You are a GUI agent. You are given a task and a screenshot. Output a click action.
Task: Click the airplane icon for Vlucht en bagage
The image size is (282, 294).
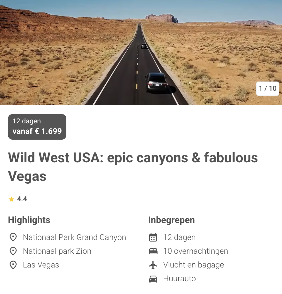click(153, 265)
